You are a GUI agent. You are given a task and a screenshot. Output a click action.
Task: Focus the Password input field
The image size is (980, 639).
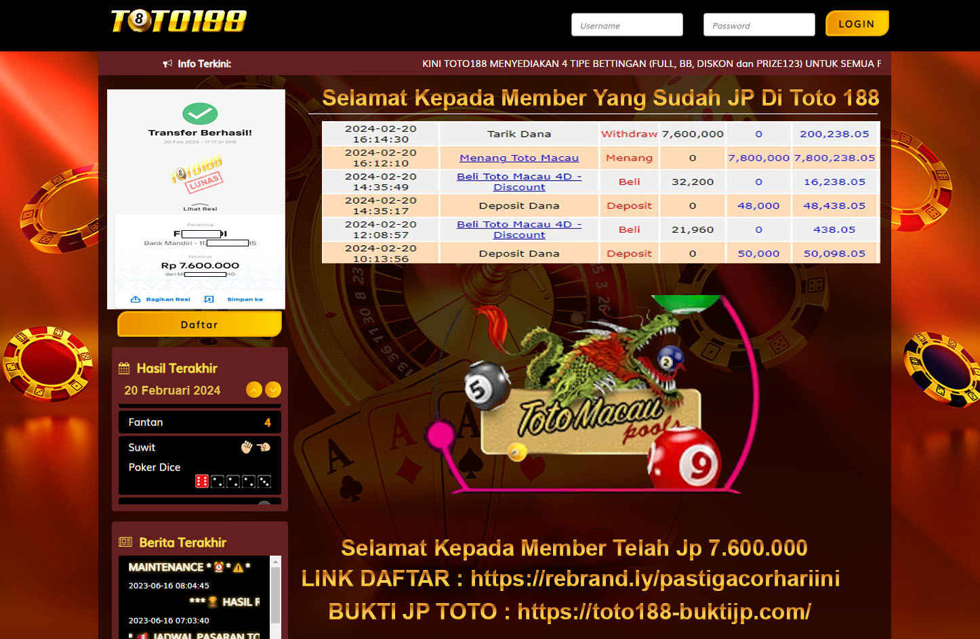[759, 25]
